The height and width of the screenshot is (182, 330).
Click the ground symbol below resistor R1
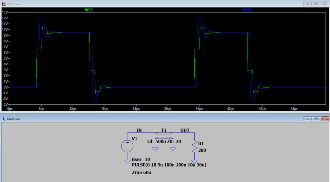coord(194,162)
